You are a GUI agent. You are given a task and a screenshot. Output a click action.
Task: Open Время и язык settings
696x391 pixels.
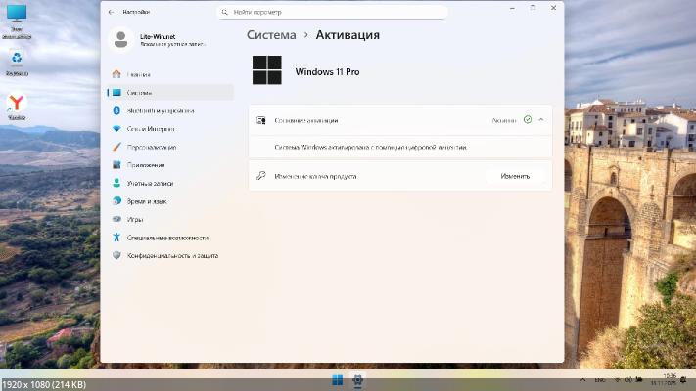click(147, 200)
